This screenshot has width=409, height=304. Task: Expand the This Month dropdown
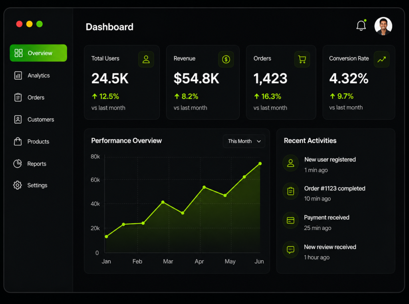click(244, 141)
